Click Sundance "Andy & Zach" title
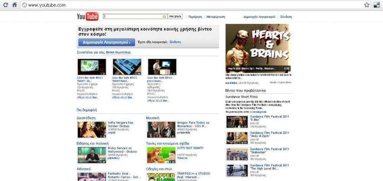The image size is (383, 181). (270, 135)
